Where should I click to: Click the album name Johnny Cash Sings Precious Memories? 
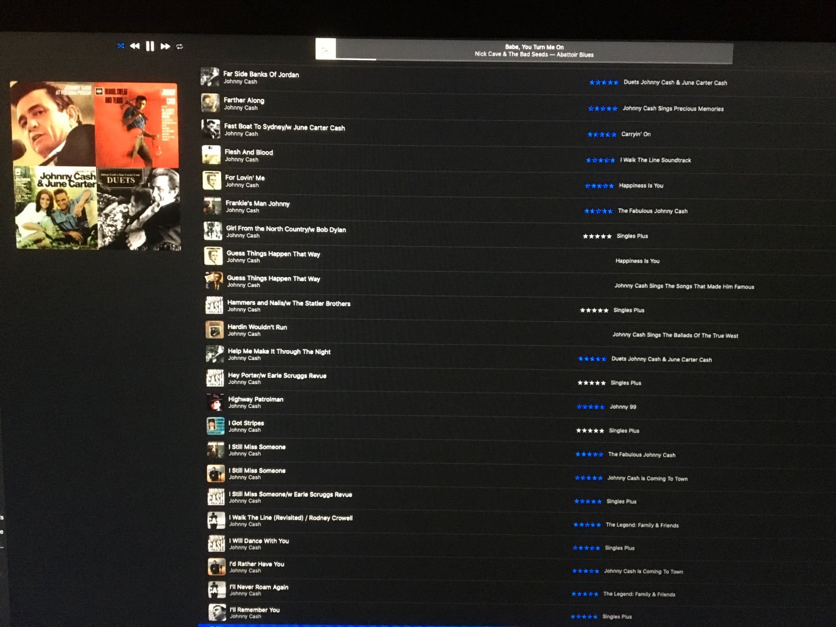click(673, 109)
